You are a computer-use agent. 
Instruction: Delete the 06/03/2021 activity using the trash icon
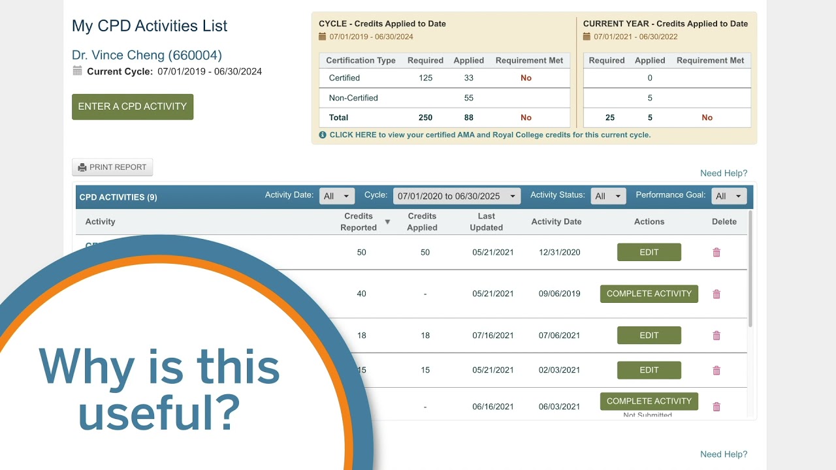click(x=716, y=407)
